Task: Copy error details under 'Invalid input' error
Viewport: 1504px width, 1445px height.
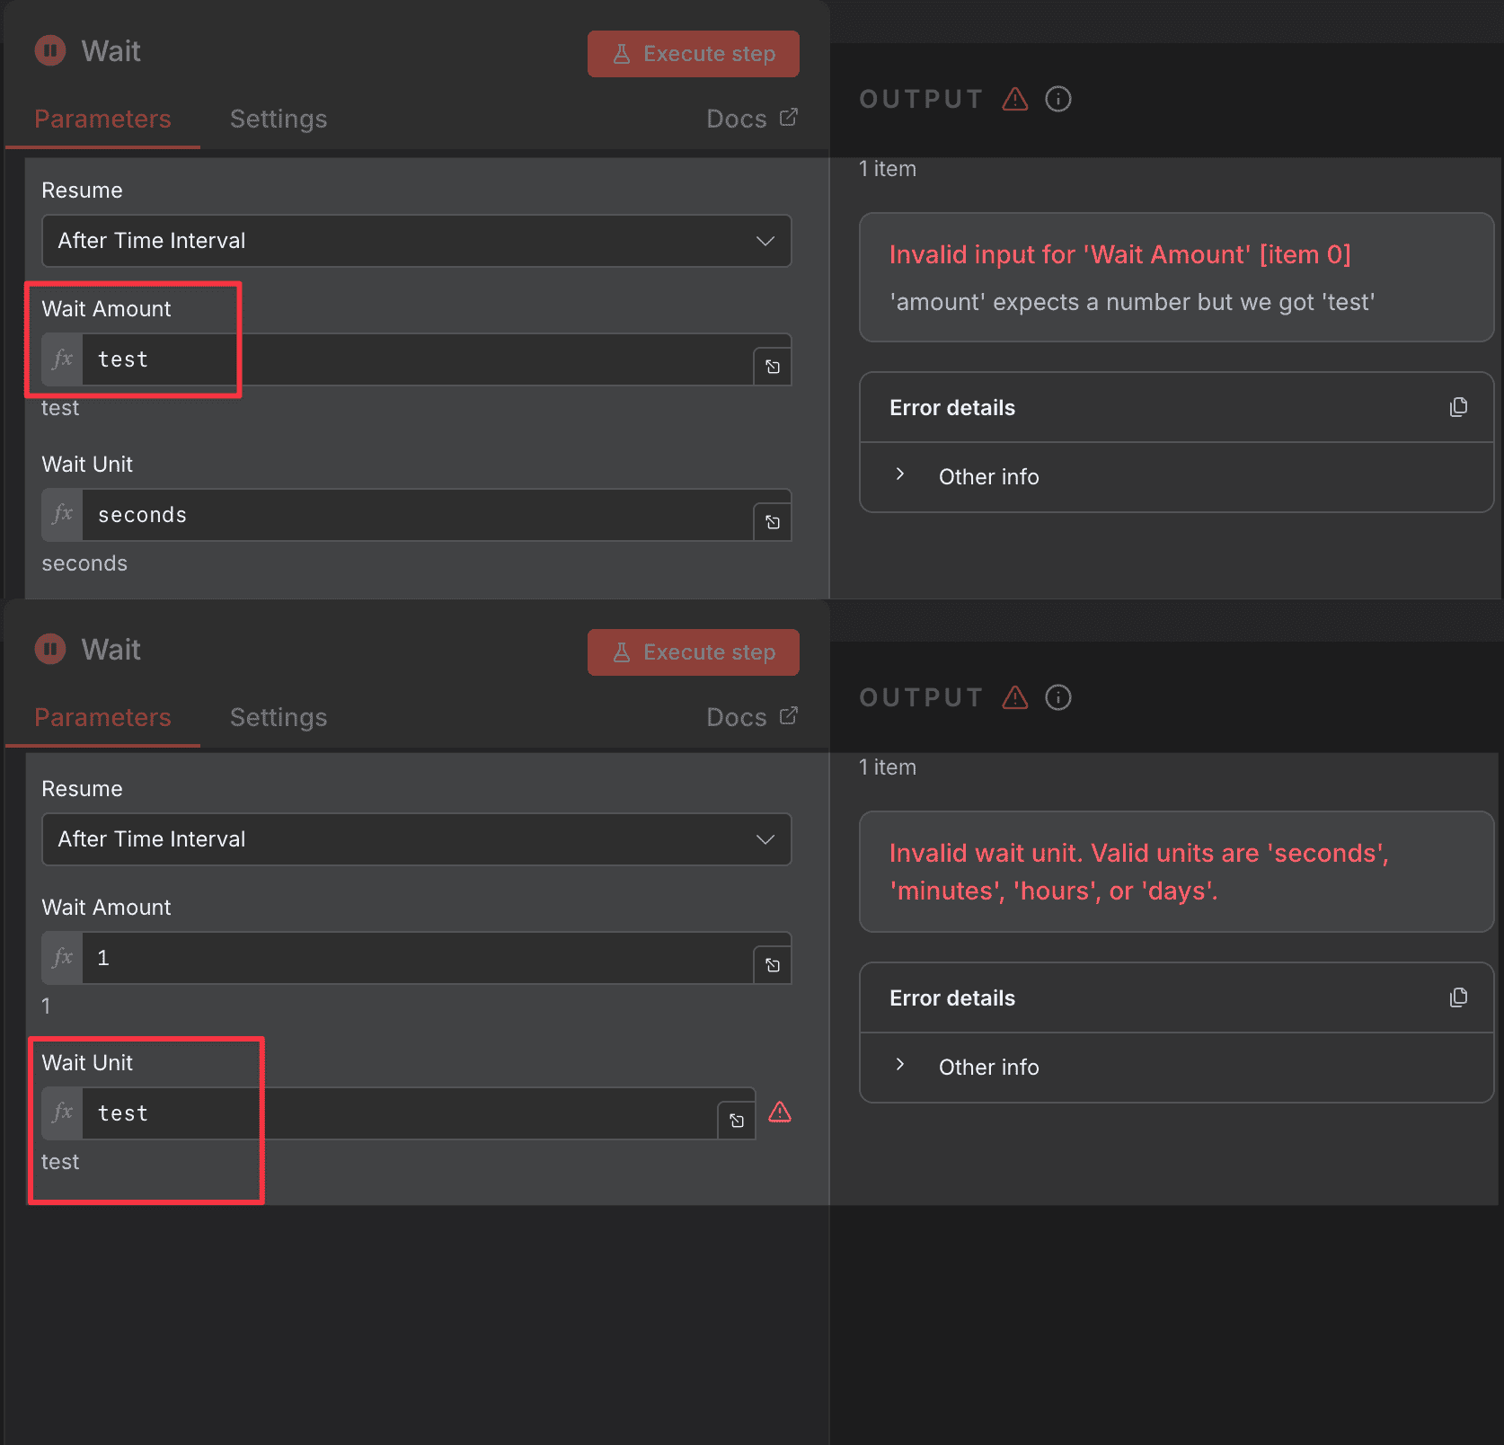Action: pos(1458,407)
